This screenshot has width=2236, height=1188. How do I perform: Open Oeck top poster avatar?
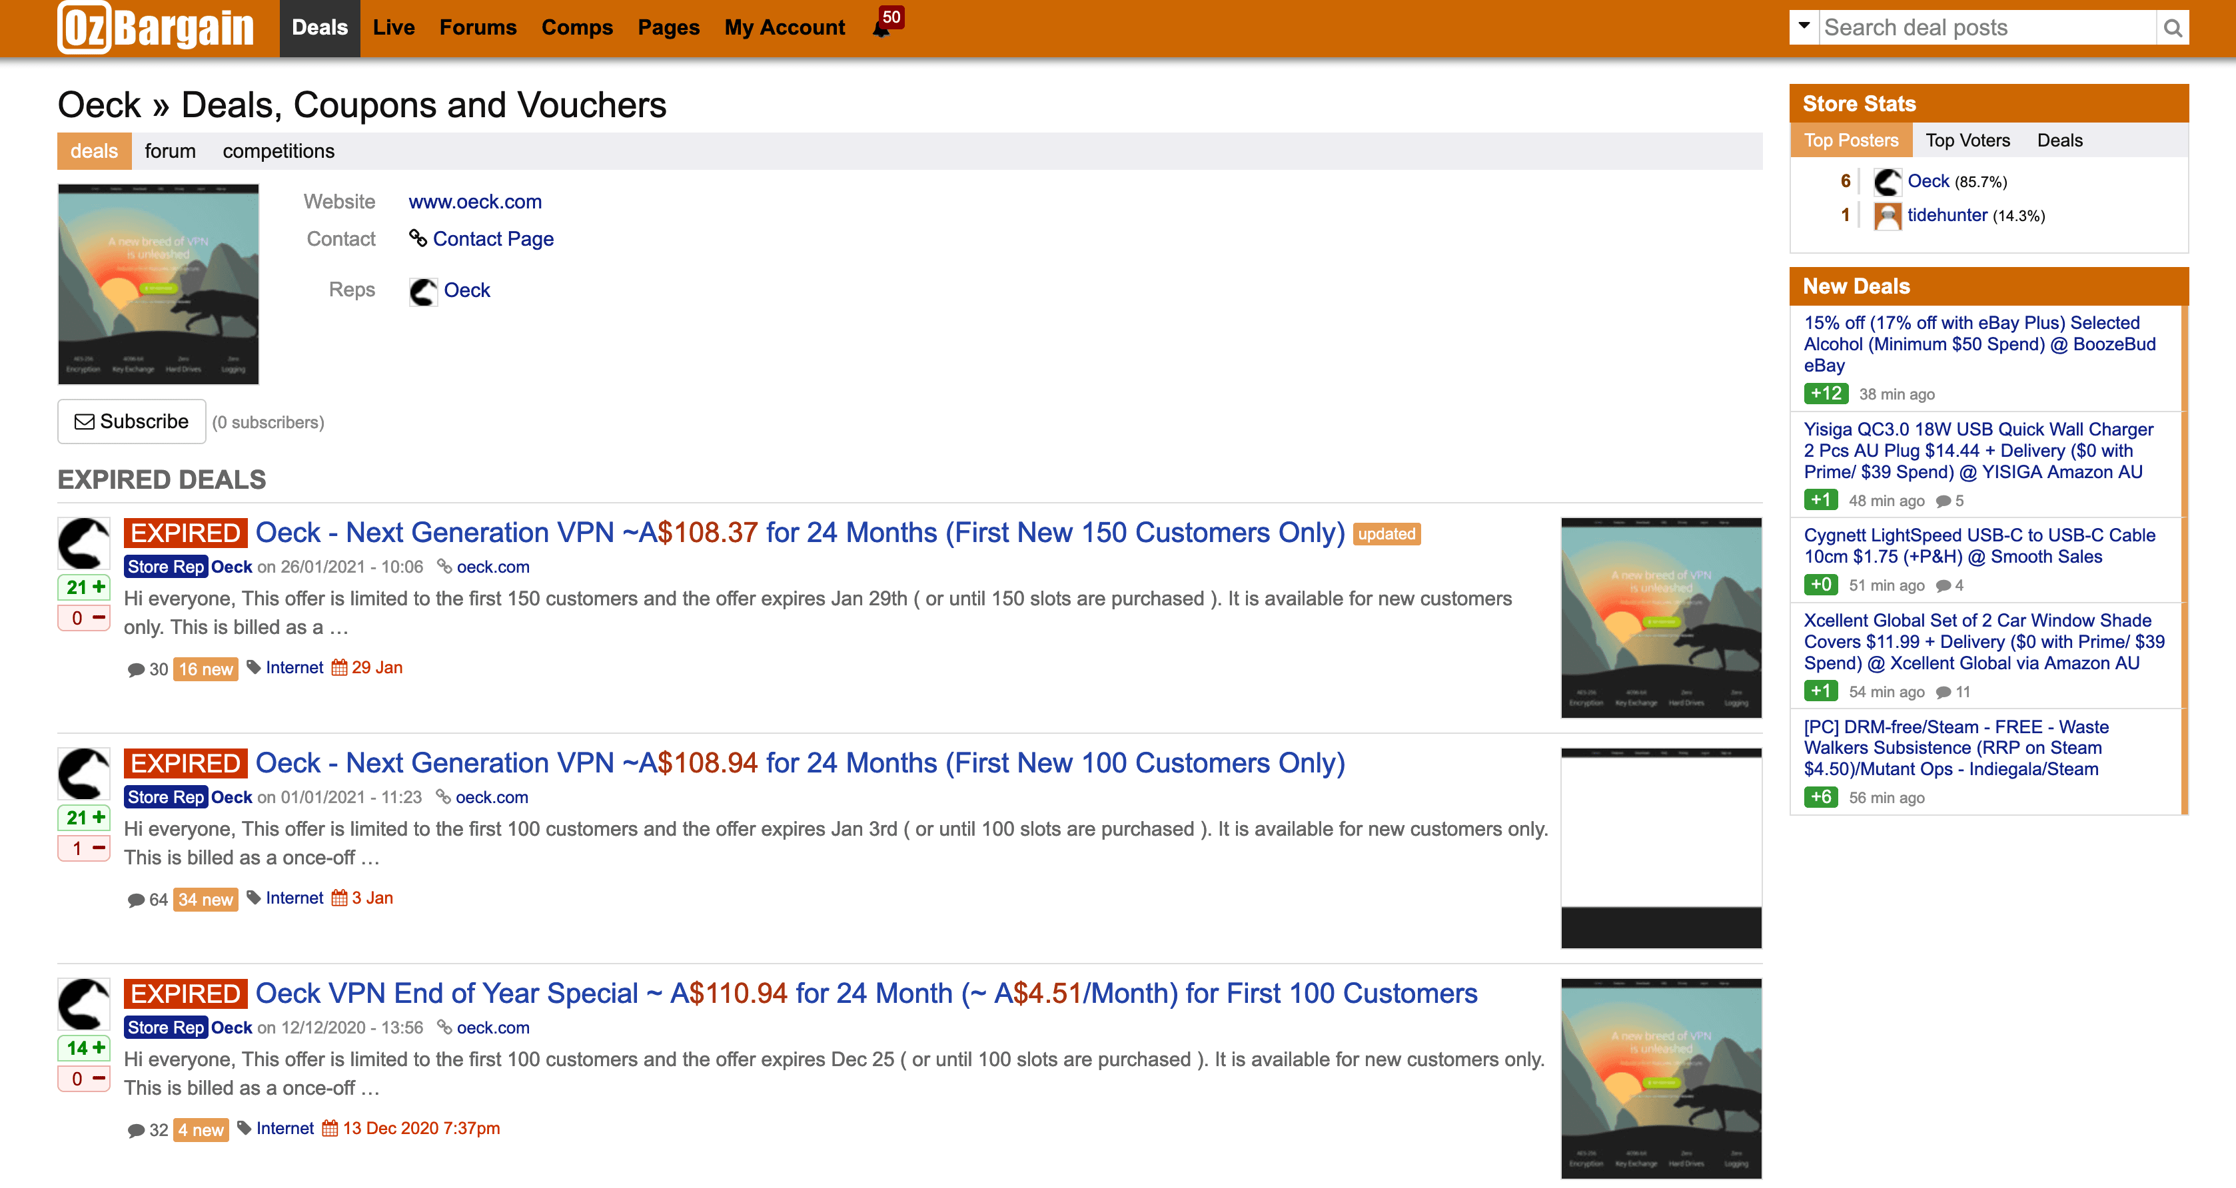point(1887,182)
